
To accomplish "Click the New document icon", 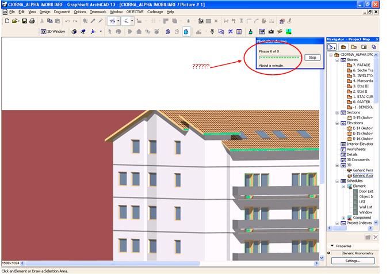I will click(x=7, y=21).
